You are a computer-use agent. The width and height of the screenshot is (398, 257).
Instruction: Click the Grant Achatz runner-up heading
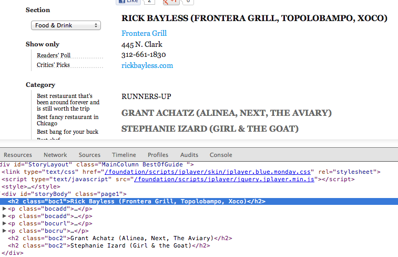click(227, 113)
